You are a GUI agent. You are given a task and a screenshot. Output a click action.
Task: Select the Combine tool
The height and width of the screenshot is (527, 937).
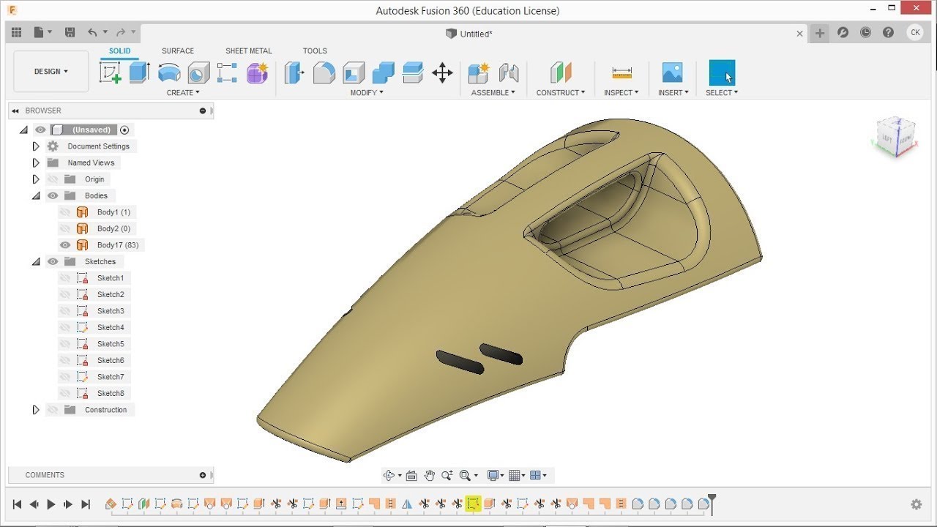pos(383,72)
